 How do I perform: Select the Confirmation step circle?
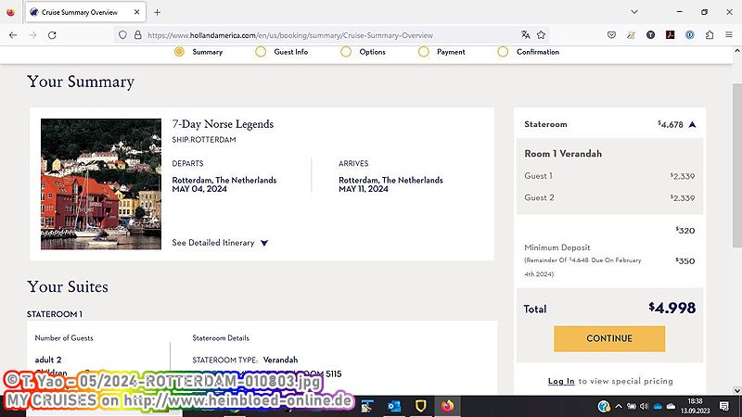coord(503,52)
